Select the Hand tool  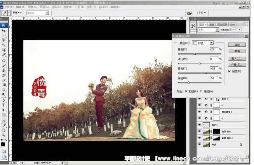(3, 130)
